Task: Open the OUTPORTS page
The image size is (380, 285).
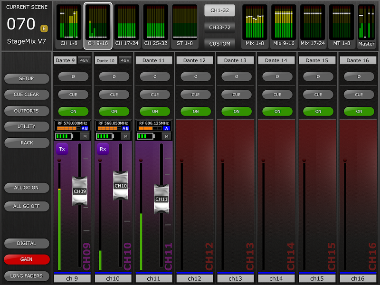Action: (27, 111)
